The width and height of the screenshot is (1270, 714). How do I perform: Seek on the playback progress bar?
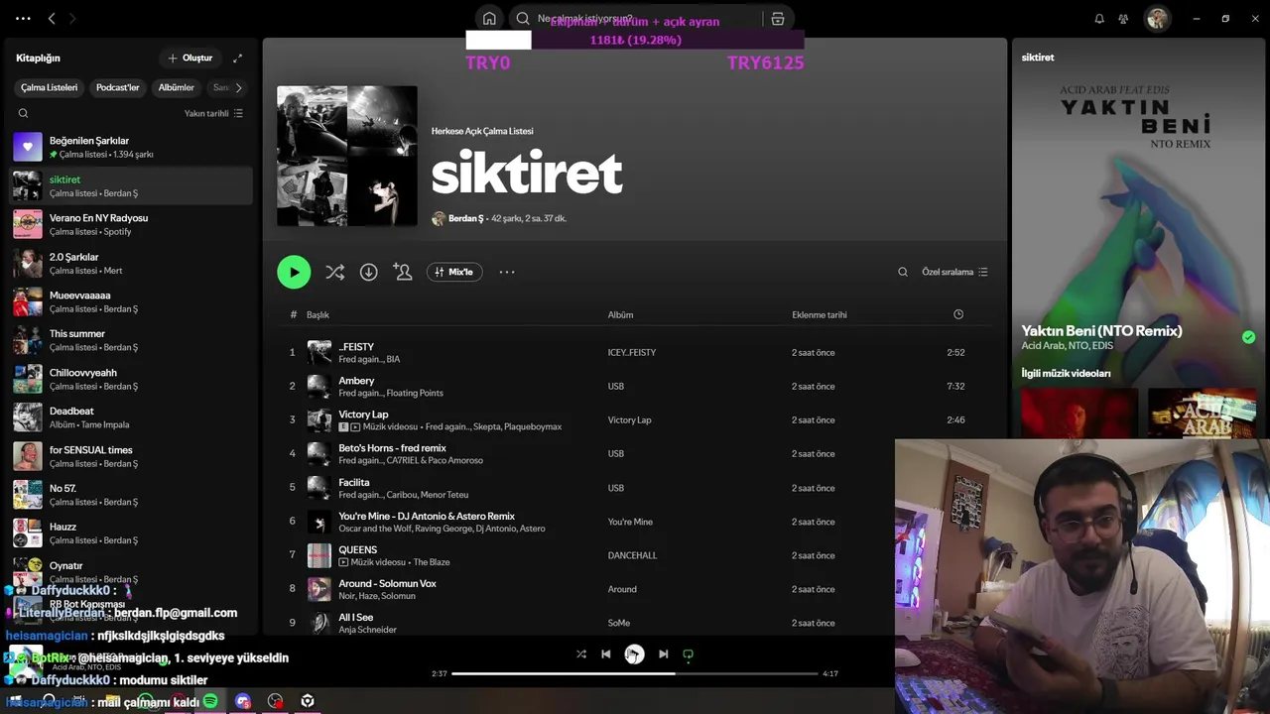tap(635, 673)
